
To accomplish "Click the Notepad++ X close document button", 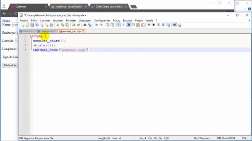I will click(x=249, y=20).
